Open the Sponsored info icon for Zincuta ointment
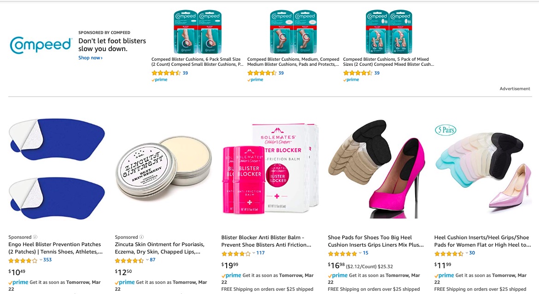539x294 pixels. 141,237
